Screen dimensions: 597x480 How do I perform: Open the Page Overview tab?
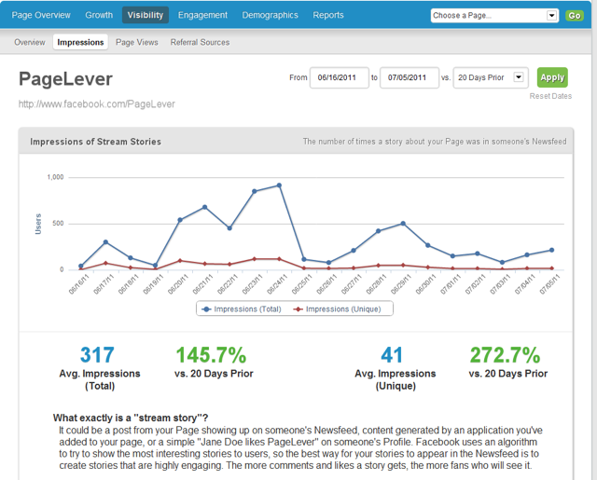(x=40, y=15)
